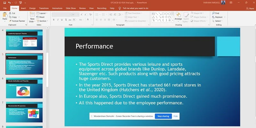Open the Layout dropdown

[x=42, y=13]
